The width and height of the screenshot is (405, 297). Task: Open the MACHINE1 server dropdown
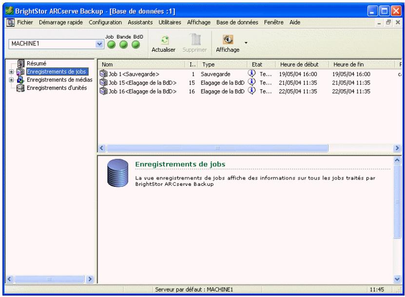pos(99,44)
